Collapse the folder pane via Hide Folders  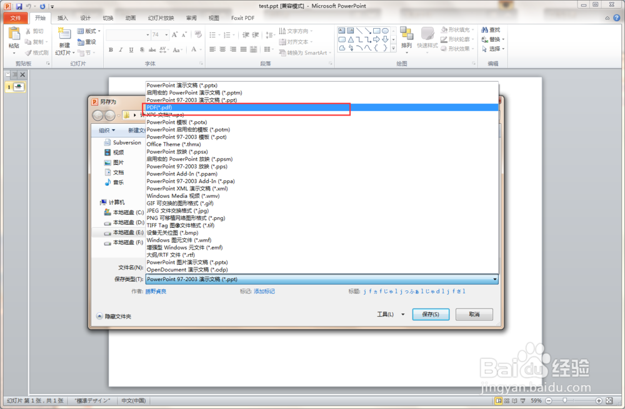(114, 316)
